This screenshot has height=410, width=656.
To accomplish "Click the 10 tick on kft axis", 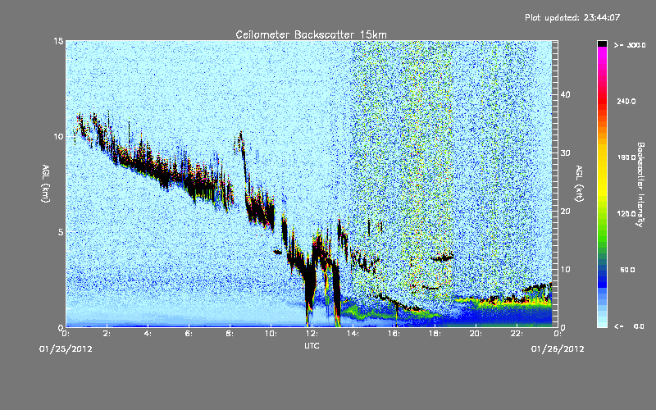I will (x=565, y=270).
